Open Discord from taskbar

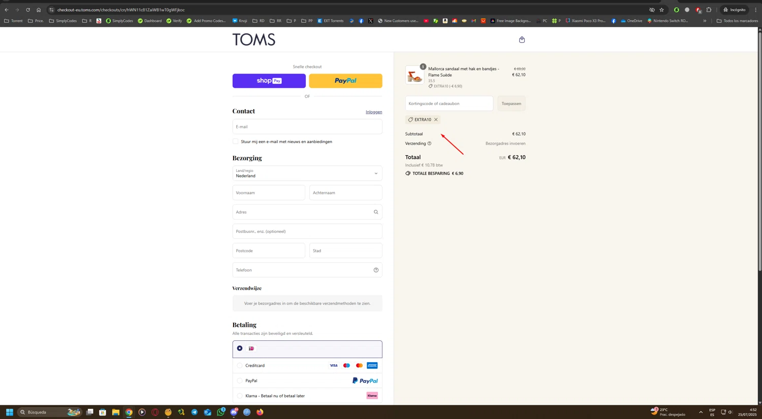234,412
